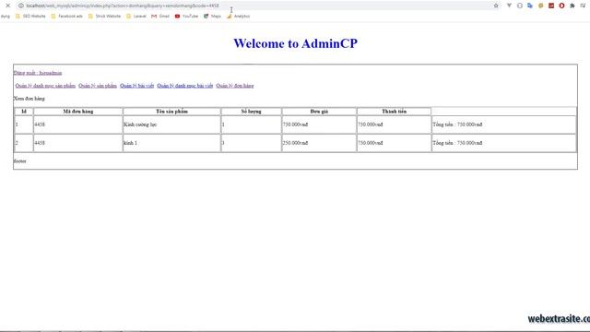
Task: Open Quản lý danh mục sản phẩm link
Action: click(45, 86)
